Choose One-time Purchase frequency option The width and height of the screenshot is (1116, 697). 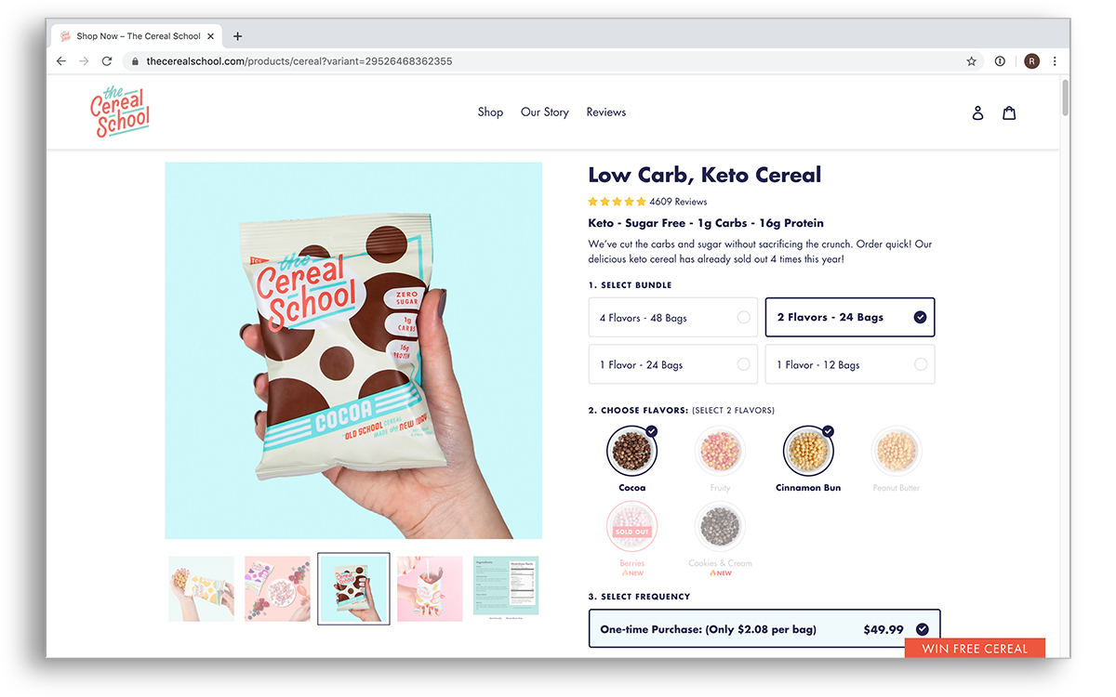point(764,629)
